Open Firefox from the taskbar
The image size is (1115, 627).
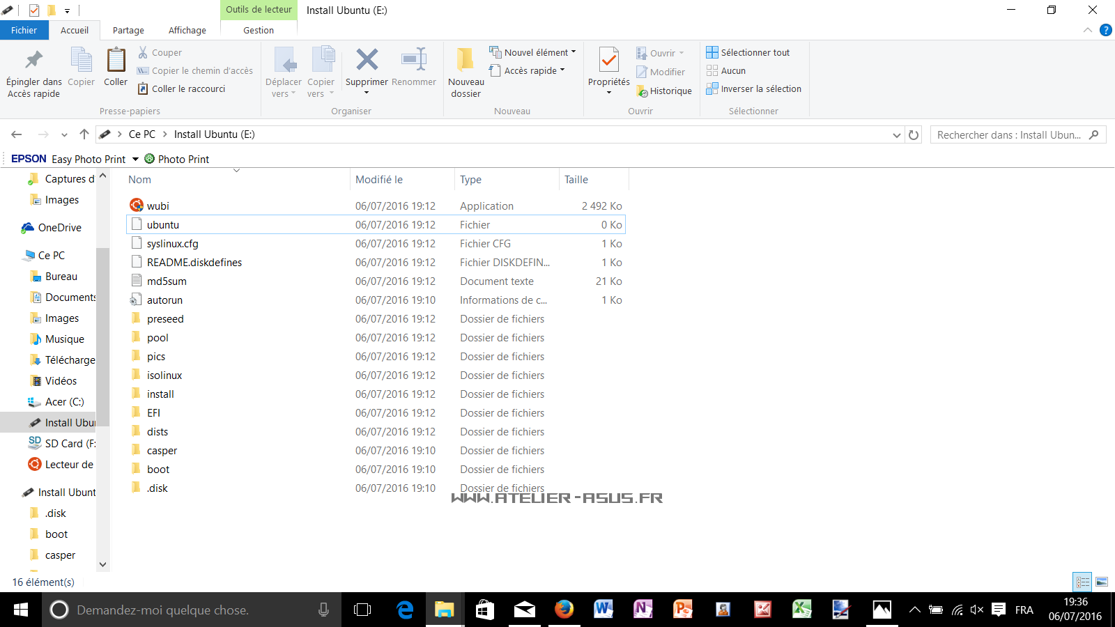pos(564,610)
